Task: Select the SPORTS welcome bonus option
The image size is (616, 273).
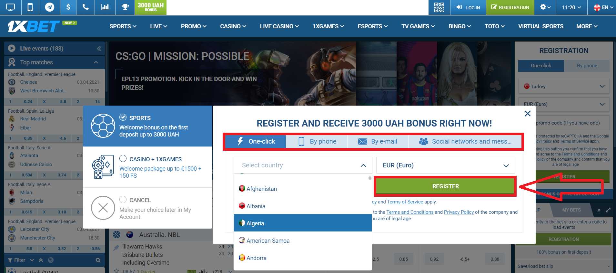Action: pyautogui.click(x=123, y=117)
